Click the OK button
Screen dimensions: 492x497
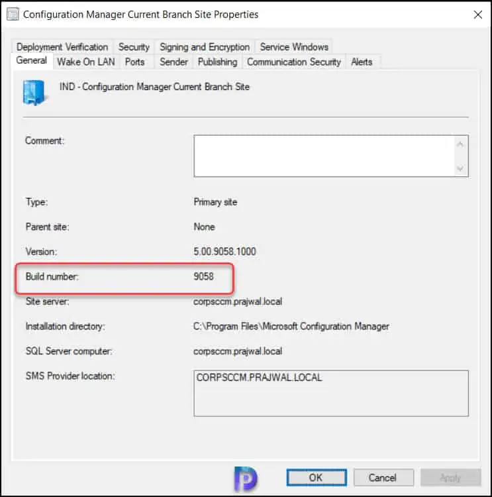[x=317, y=477]
